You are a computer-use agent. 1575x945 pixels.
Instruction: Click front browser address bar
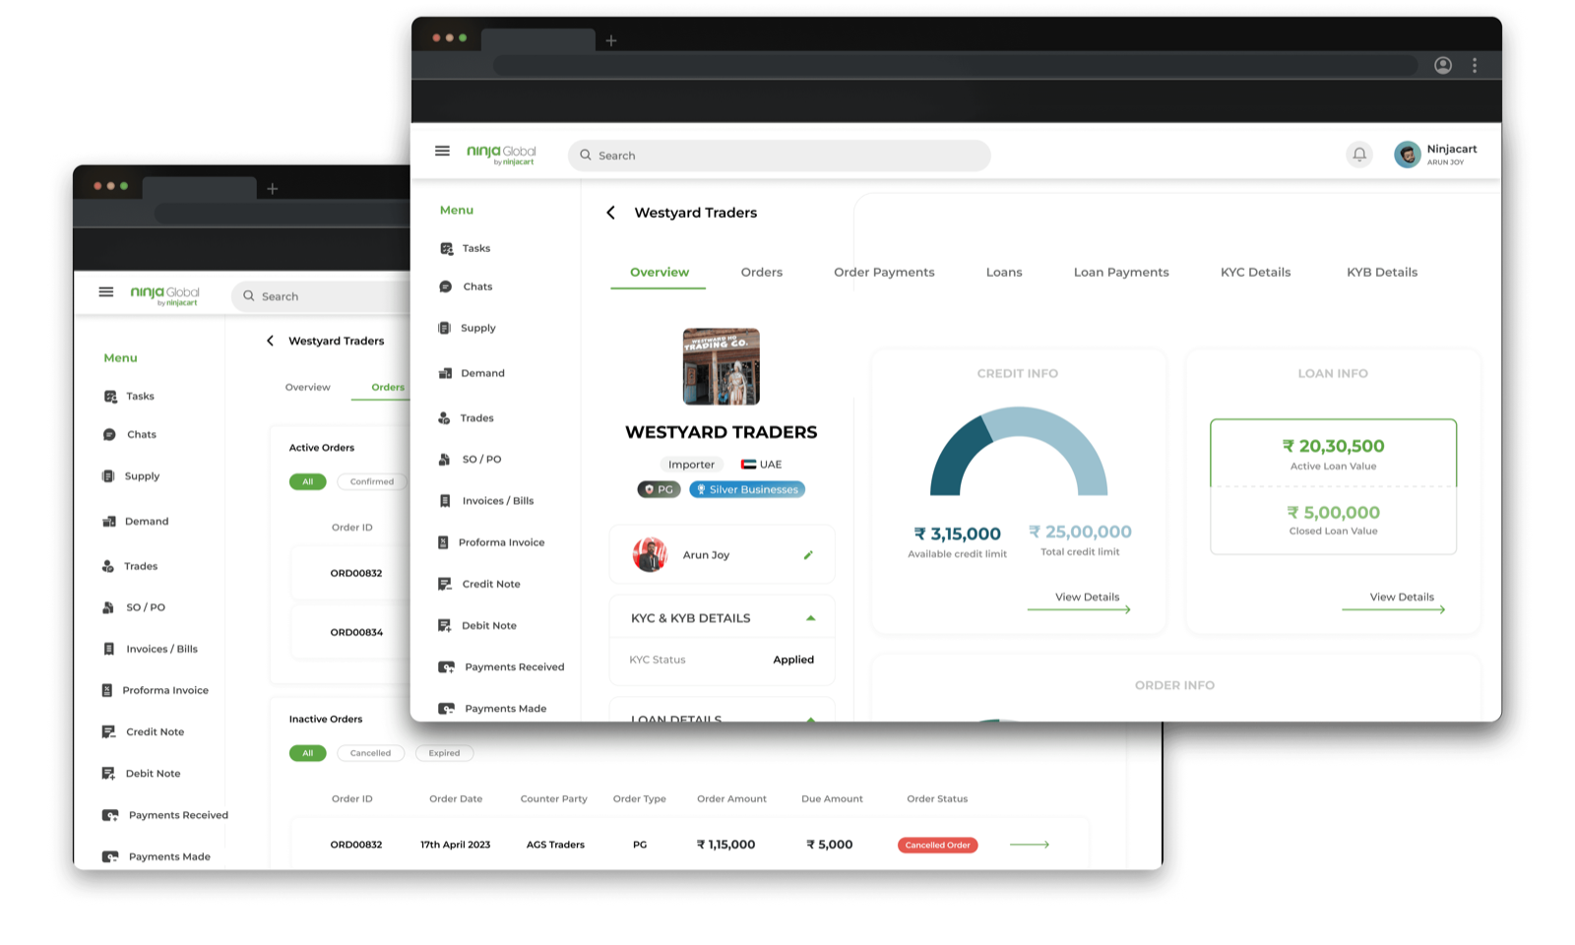[955, 65]
